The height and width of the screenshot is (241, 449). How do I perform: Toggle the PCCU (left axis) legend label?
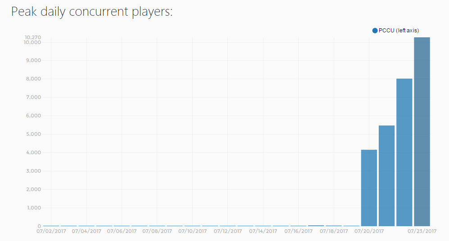[399, 31]
